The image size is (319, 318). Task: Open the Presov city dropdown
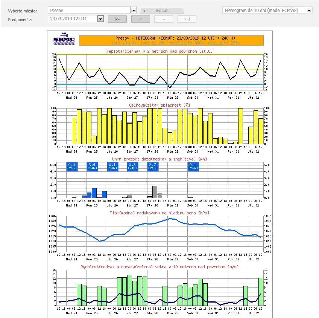point(92,10)
